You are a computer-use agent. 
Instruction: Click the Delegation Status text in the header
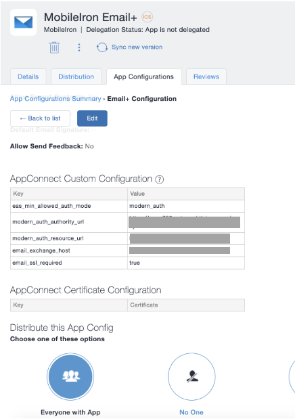[147, 30]
